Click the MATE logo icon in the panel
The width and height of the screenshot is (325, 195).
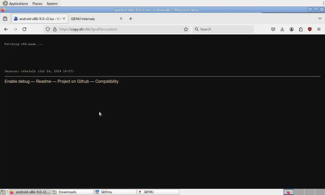(5, 3)
